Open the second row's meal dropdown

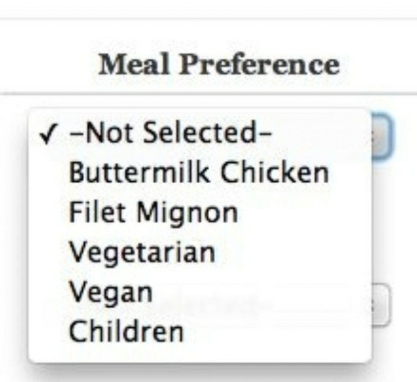coord(380,305)
